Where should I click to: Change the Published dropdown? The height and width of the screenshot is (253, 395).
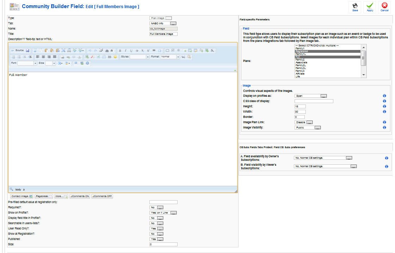pos(156,239)
